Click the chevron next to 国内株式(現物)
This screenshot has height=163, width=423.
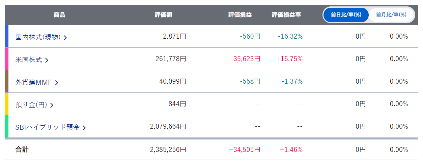(x=65, y=38)
